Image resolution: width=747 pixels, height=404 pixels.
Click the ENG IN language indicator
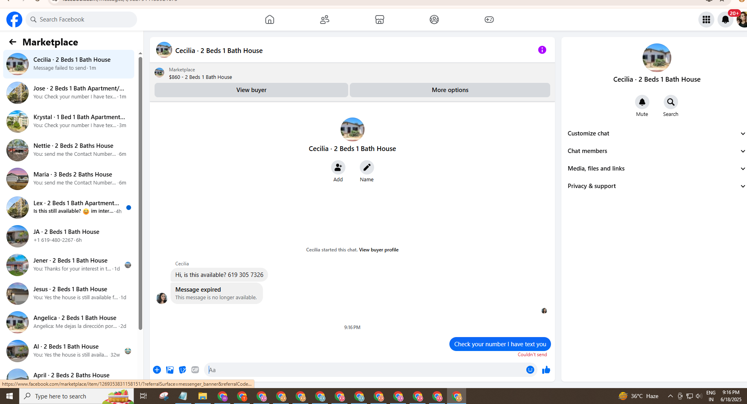click(711, 396)
